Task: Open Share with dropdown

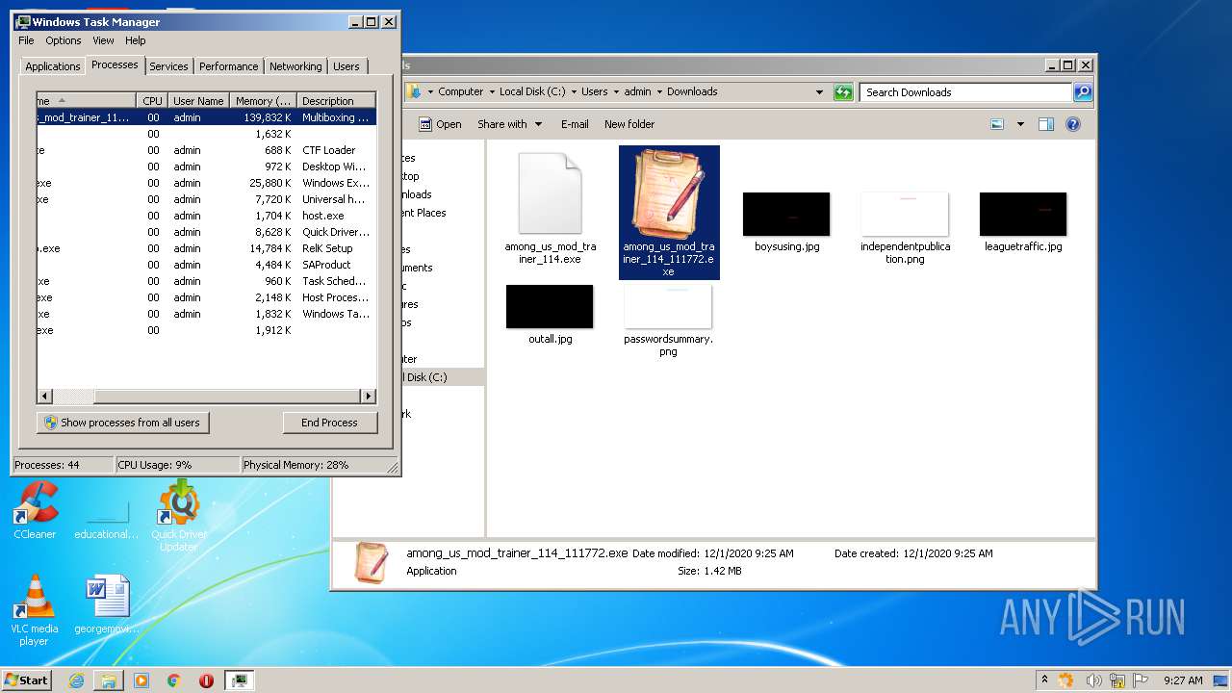Action: 509,124
